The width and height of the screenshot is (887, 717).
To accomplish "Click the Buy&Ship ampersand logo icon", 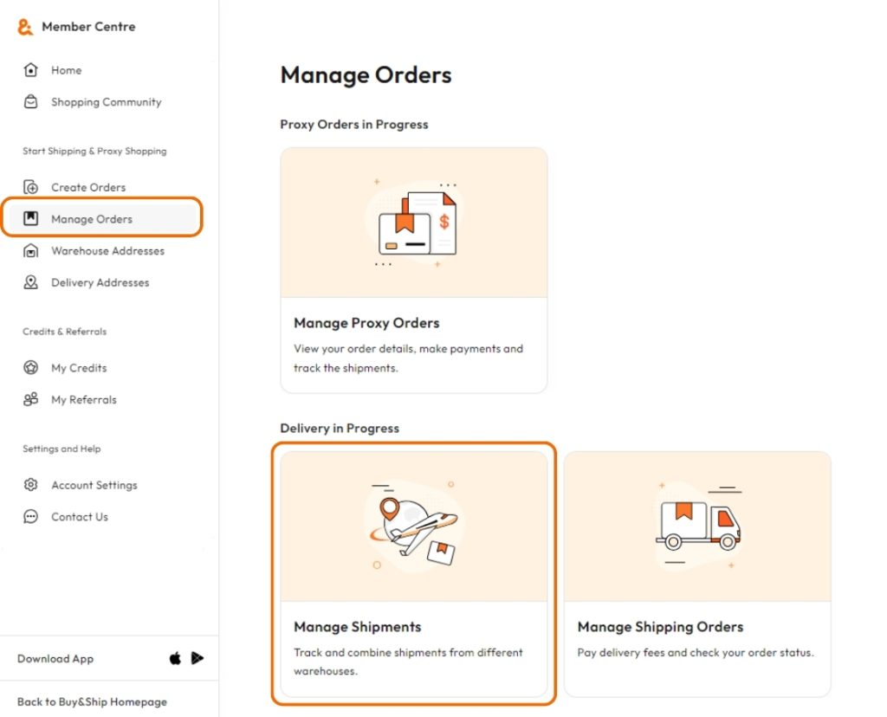I will pyautogui.click(x=25, y=27).
